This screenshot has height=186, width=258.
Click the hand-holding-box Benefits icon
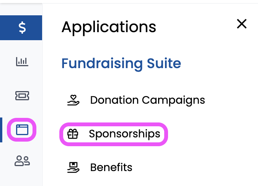[x=73, y=167]
